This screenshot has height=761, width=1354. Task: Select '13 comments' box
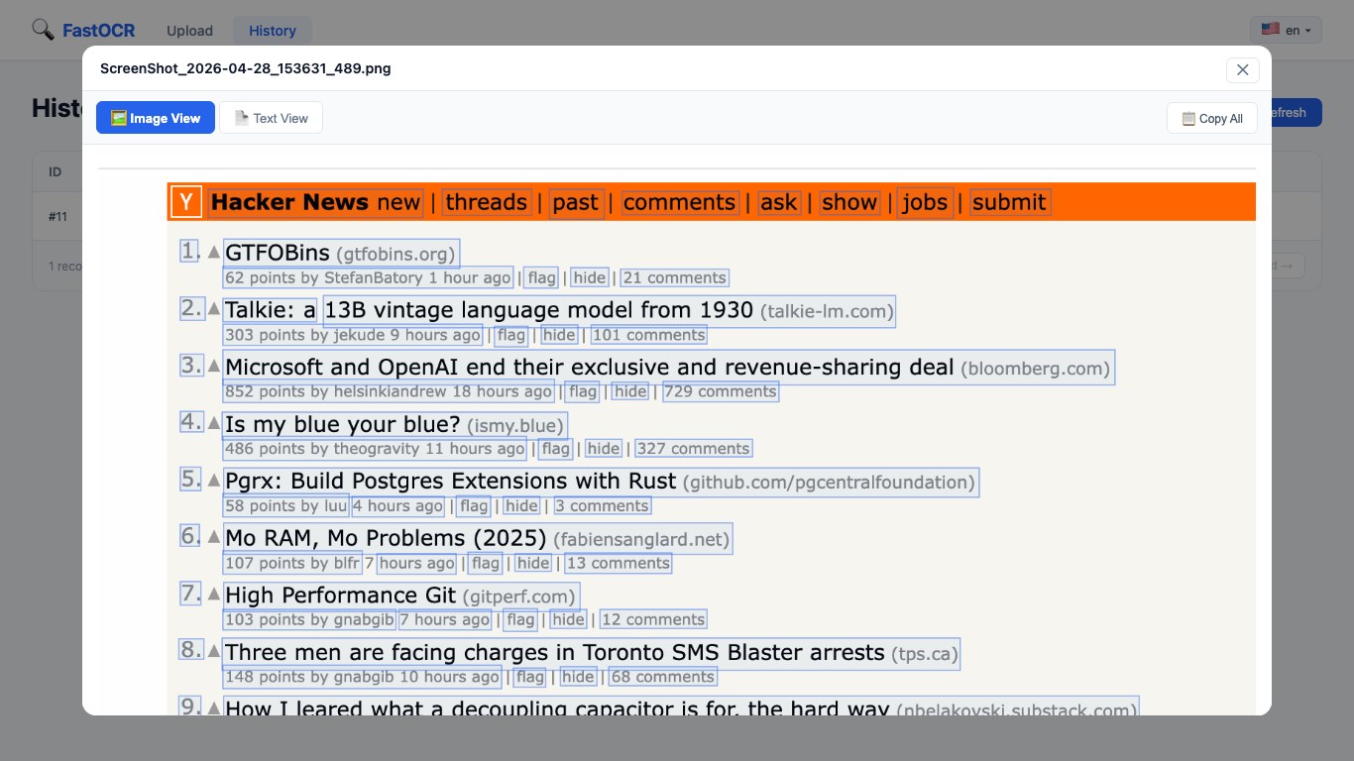coord(619,563)
